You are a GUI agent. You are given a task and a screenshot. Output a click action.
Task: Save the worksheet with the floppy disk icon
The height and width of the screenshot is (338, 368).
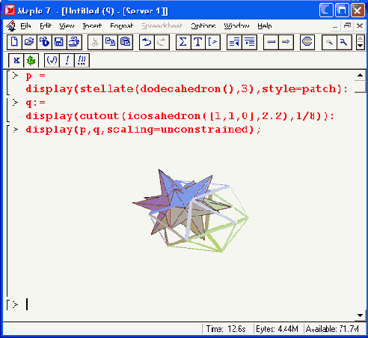(x=59, y=42)
